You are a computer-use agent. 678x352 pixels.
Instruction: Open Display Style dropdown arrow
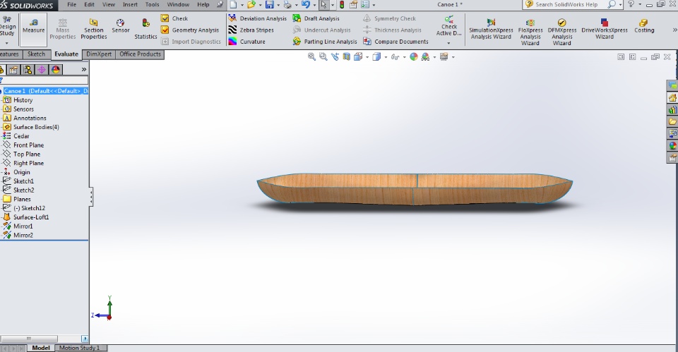(386, 57)
